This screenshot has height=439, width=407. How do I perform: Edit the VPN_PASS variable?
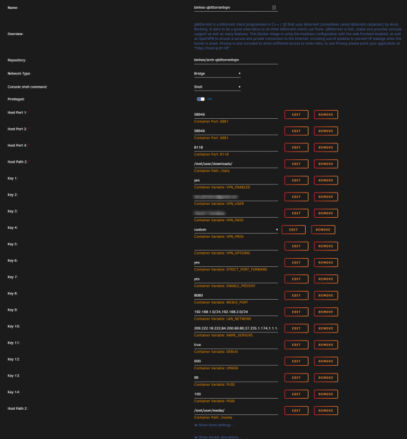tap(296, 213)
